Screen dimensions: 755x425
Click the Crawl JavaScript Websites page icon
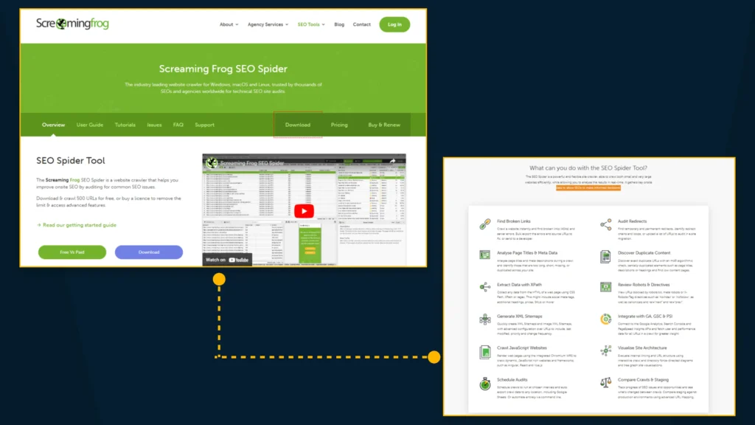point(485,351)
